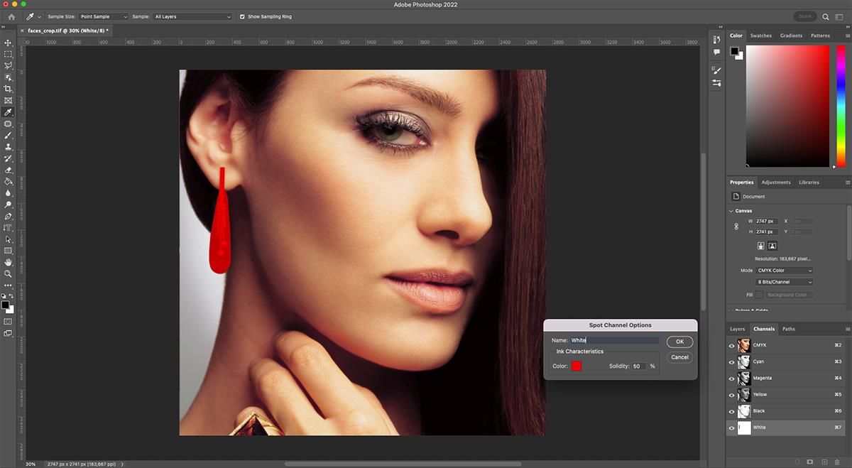Open the Sample Size dropdown
Image resolution: width=852 pixels, height=468 pixels.
pyautogui.click(x=104, y=16)
